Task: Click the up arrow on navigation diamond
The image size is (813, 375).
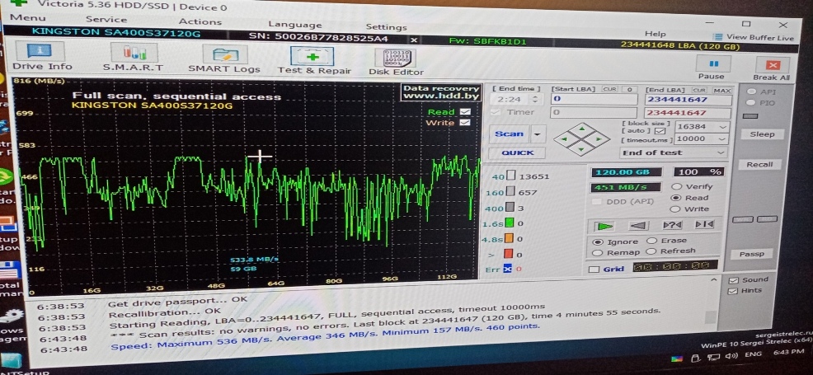Action: coord(582,128)
